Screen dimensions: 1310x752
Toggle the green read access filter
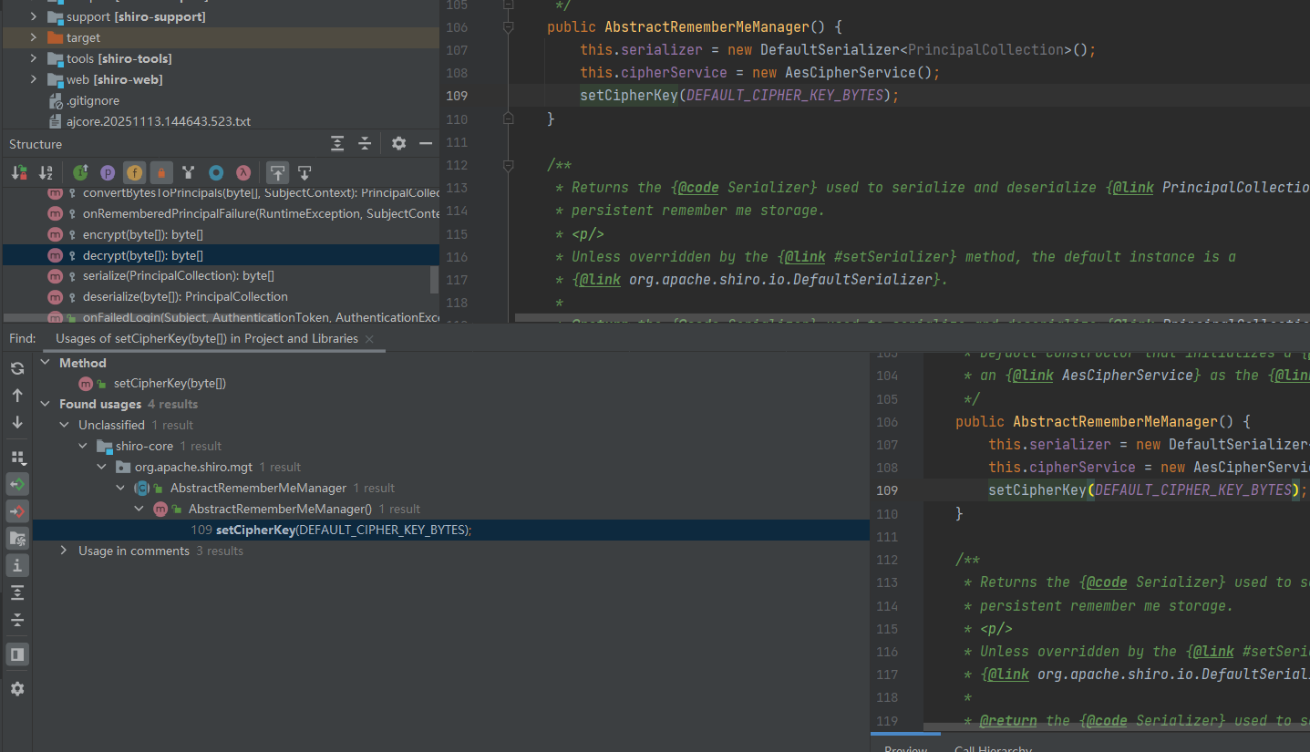17,484
